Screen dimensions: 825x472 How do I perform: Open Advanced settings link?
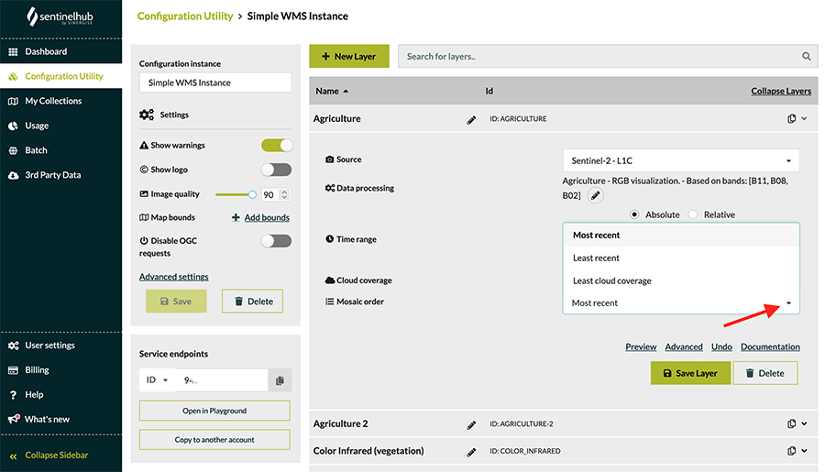pyautogui.click(x=173, y=277)
